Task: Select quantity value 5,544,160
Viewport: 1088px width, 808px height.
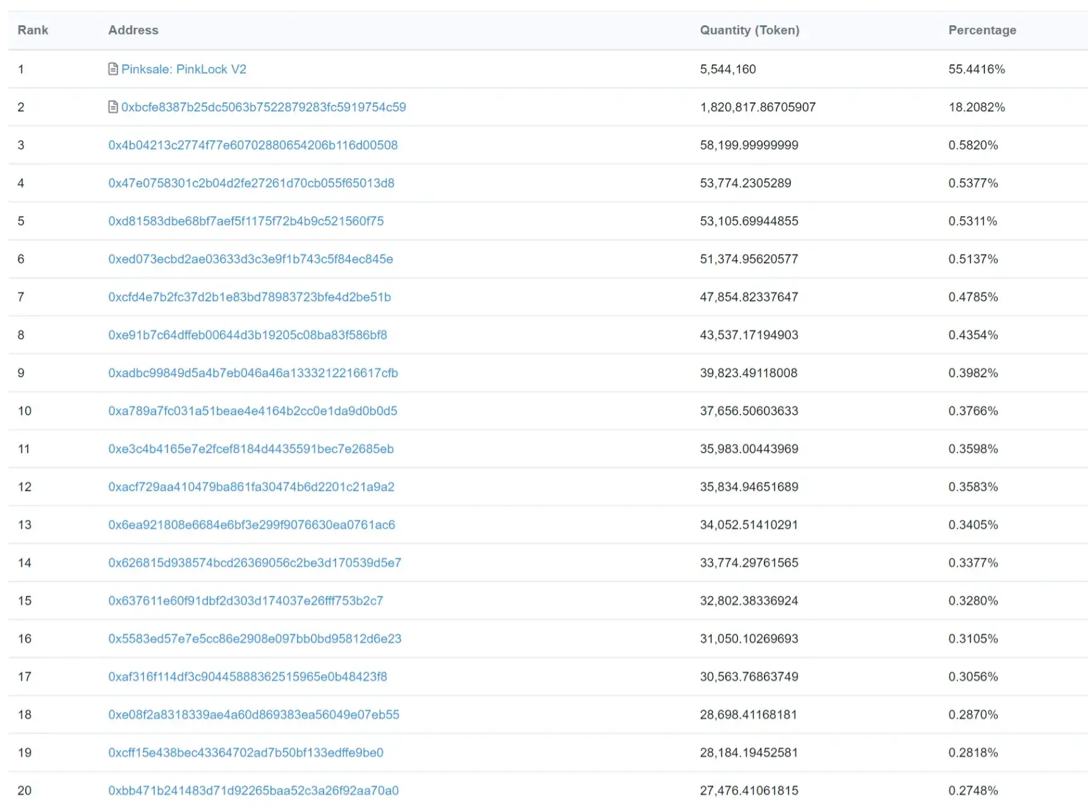Action: tap(728, 69)
